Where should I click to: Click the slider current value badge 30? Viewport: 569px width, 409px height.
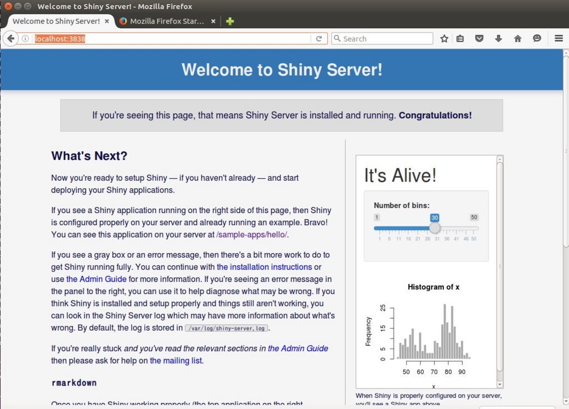coord(435,218)
